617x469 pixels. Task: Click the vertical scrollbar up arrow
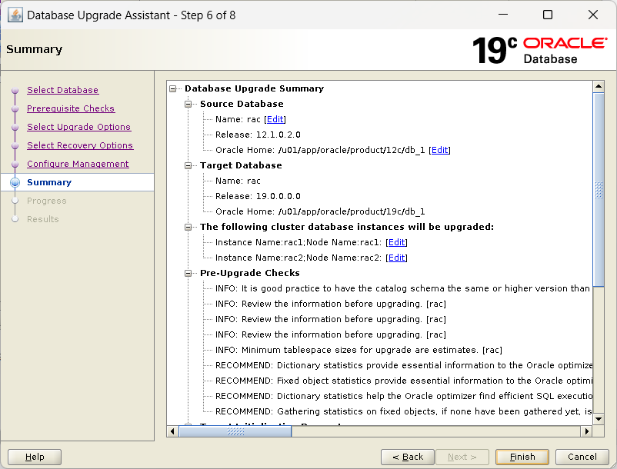(x=599, y=86)
